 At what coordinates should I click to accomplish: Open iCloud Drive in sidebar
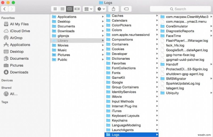click(17, 31)
